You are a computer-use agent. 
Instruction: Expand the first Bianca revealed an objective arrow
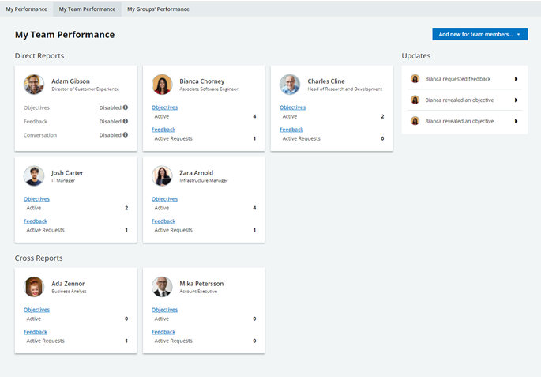(x=516, y=100)
